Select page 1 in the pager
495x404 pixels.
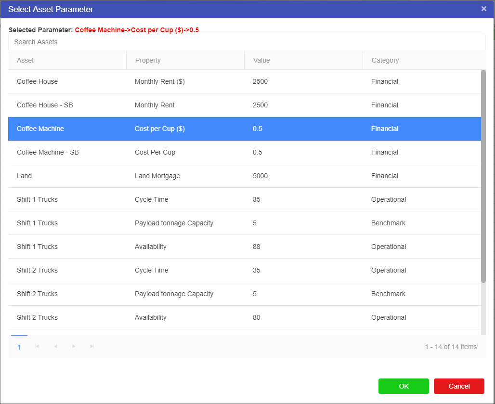click(19, 347)
